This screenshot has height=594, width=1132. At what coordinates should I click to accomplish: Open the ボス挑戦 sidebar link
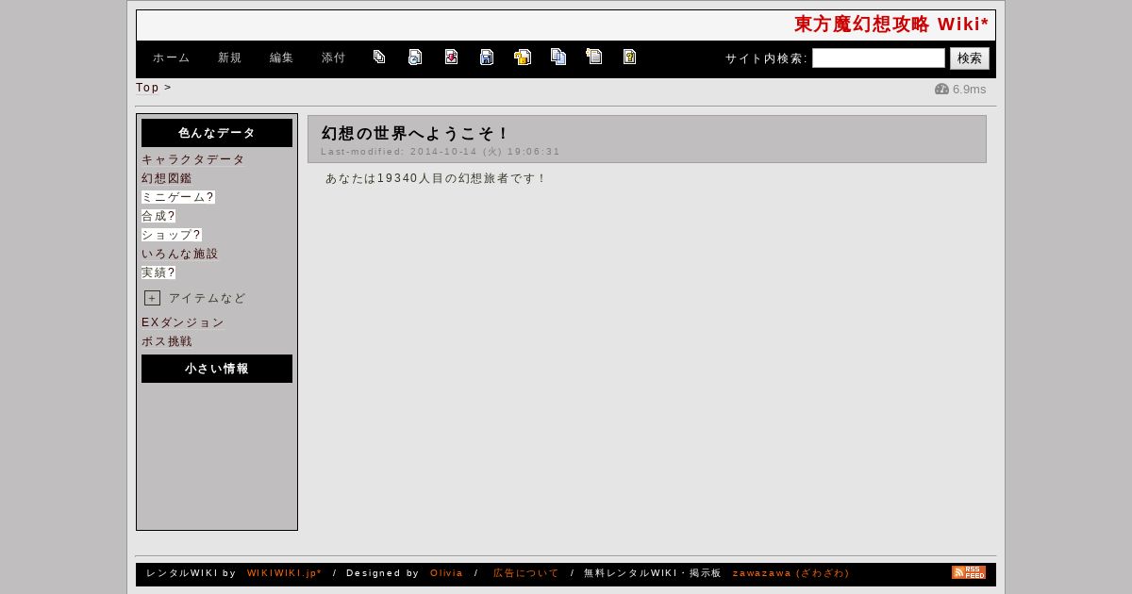click(167, 341)
